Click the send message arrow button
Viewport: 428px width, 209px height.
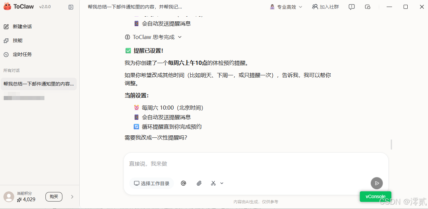point(377,183)
